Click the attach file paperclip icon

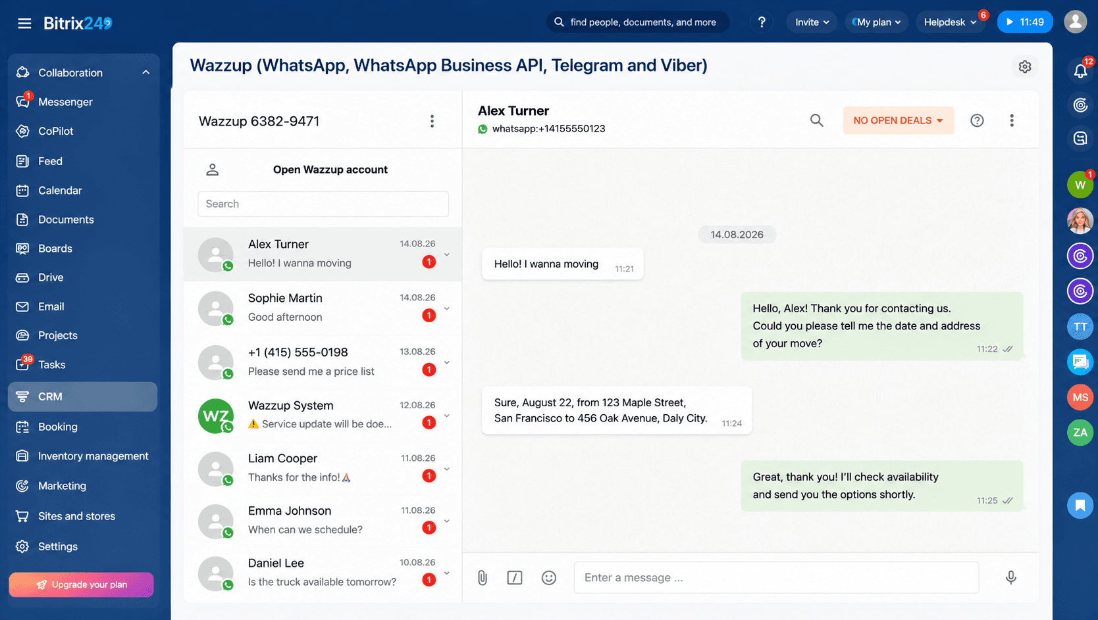tap(483, 577)
